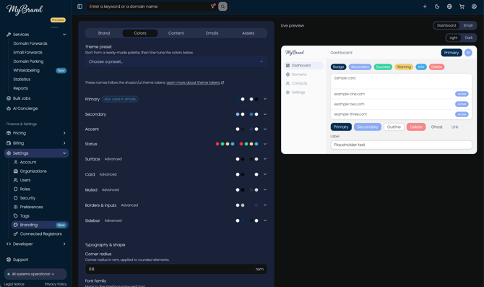Image resolution: width=484 pixels, height=287 pixels.
Task: Open the language globe icon
Action: [x=449, y=7]
